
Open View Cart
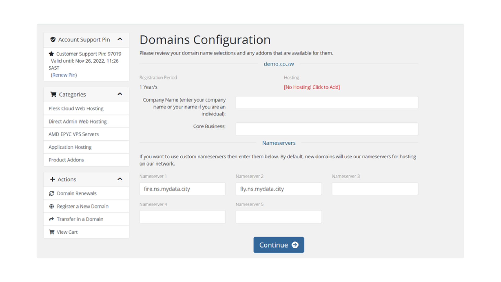(86, 232)
